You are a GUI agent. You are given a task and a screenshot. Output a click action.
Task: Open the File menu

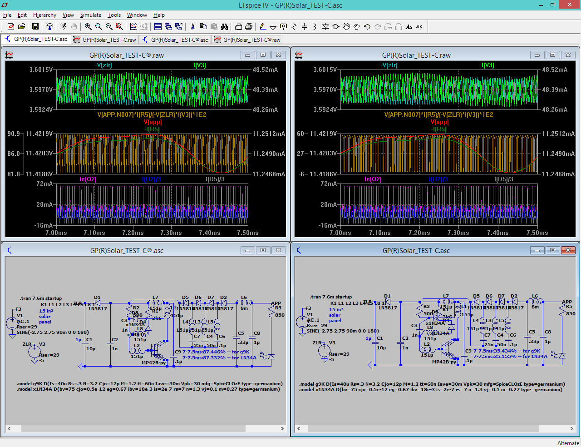coord(7,15)
